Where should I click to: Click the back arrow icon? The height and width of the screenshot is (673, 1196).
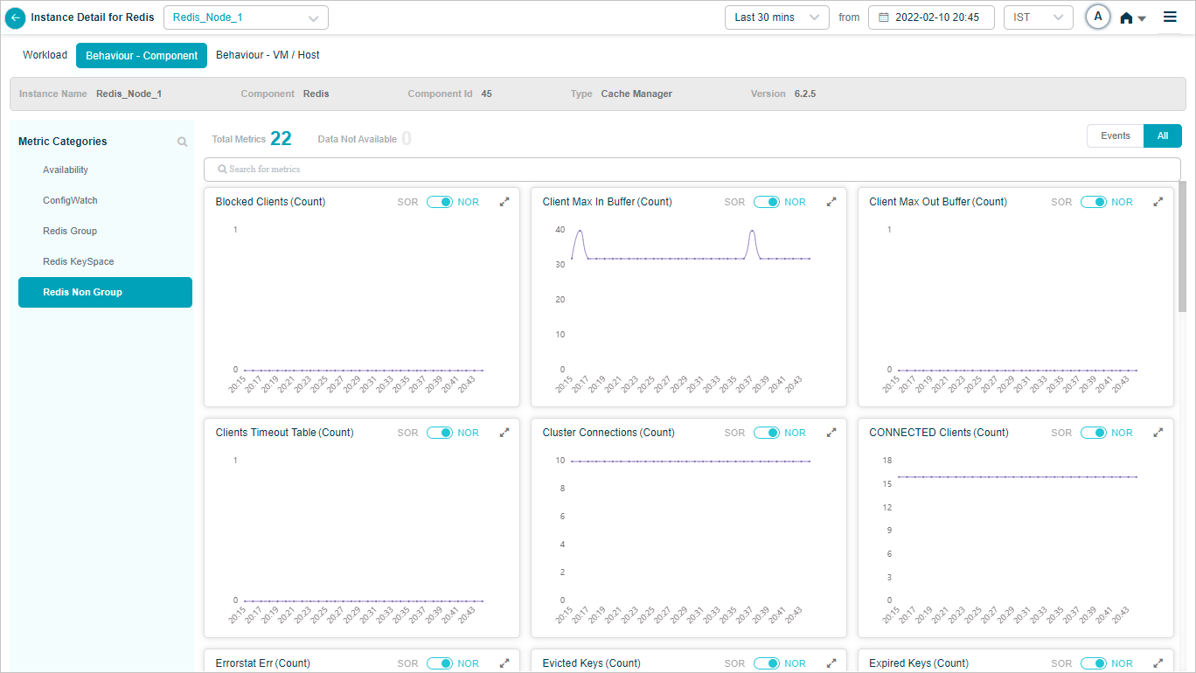coord(15,17)
